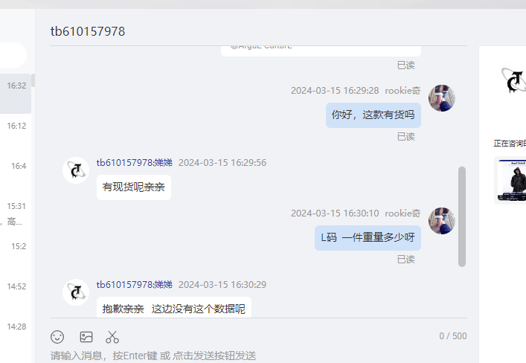Click seller avatar next to 抱歉亲亲 message
Viewport: 526px width, 363px height.
pos(76,292)
